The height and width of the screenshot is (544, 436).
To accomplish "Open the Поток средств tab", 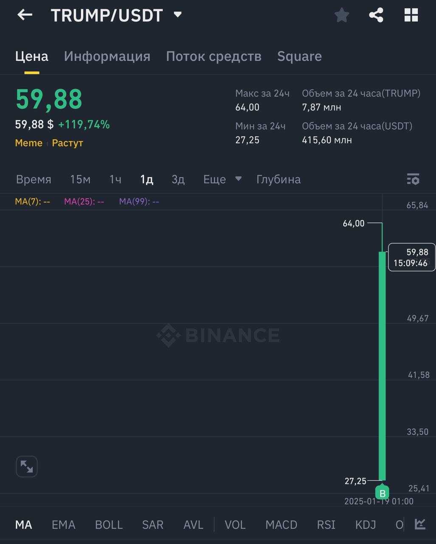I will point(214,57).
